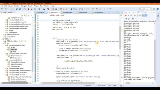The image size is (160, 90).
Task: Toggle Show Console on standard error change
Action: coord(146,15)
